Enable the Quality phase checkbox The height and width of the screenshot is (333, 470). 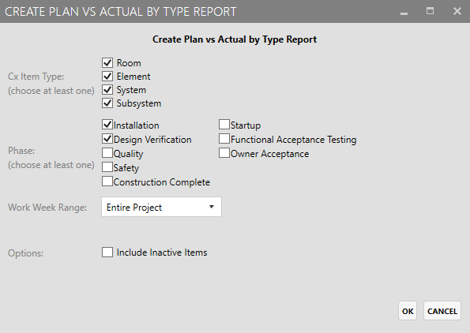pos(107,153)
